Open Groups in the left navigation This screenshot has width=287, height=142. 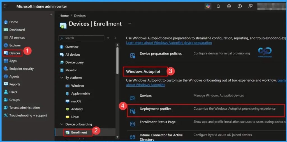12,100
